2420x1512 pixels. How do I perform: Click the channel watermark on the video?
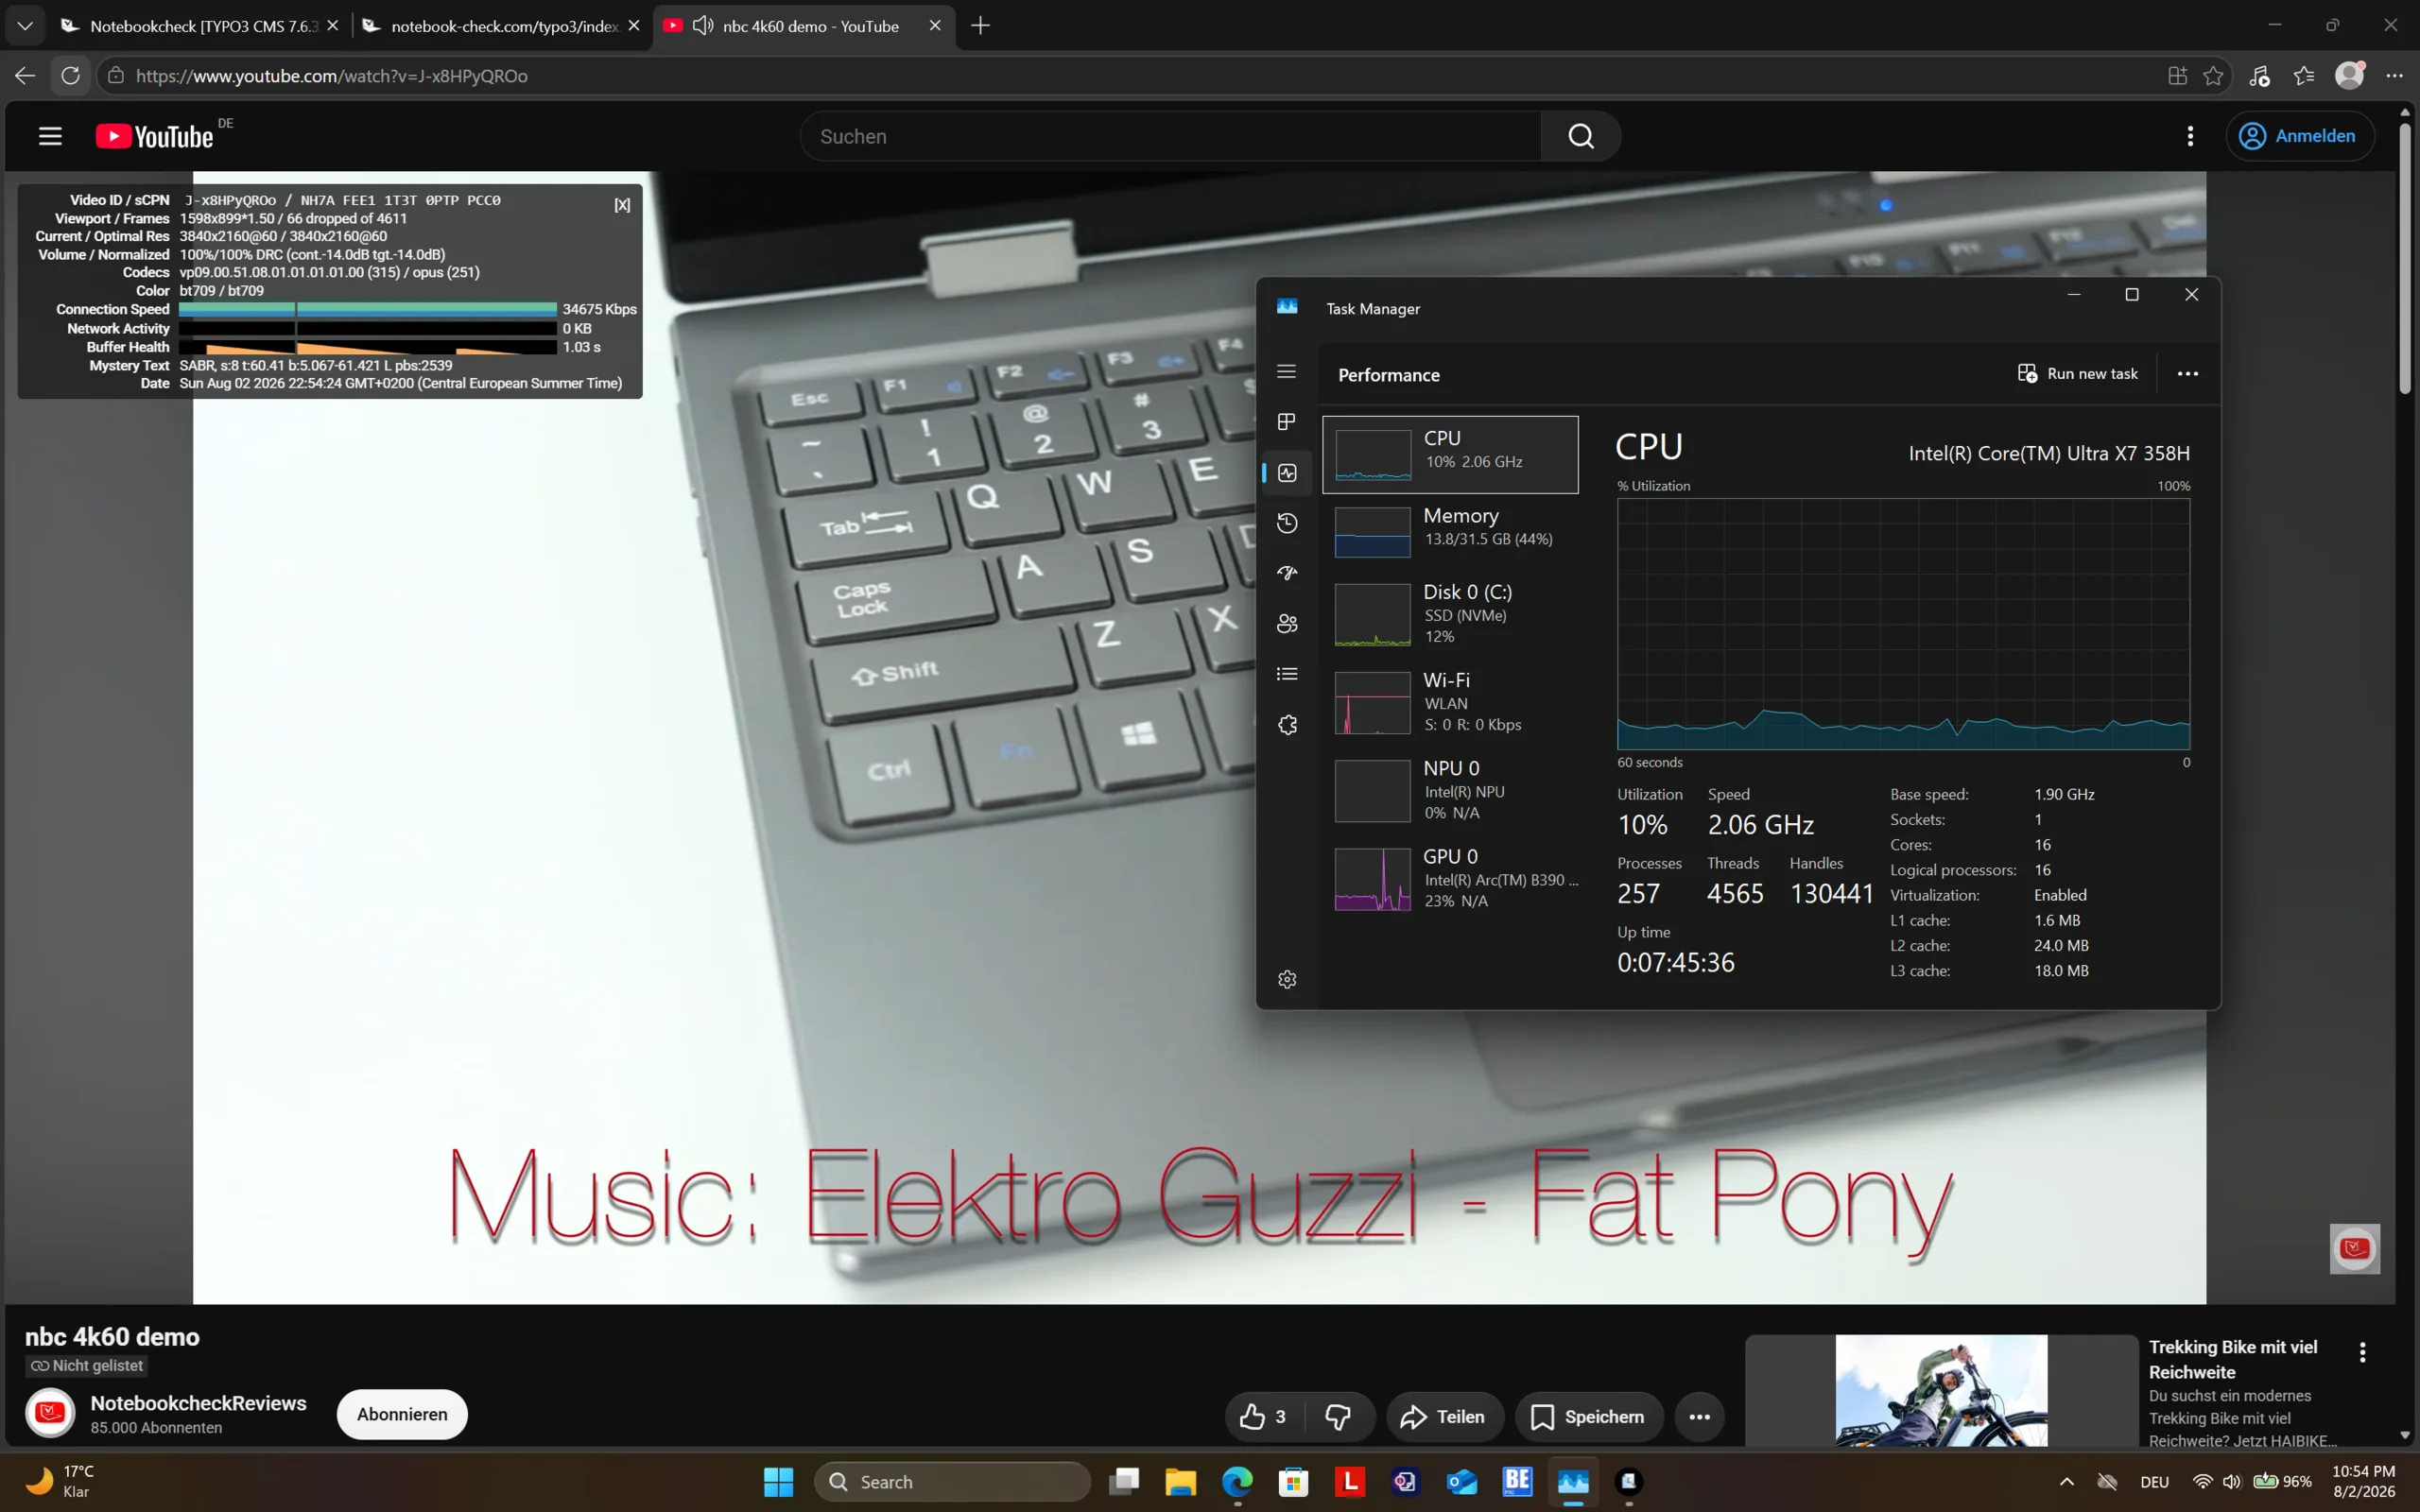click(x=2355, y=1248)
